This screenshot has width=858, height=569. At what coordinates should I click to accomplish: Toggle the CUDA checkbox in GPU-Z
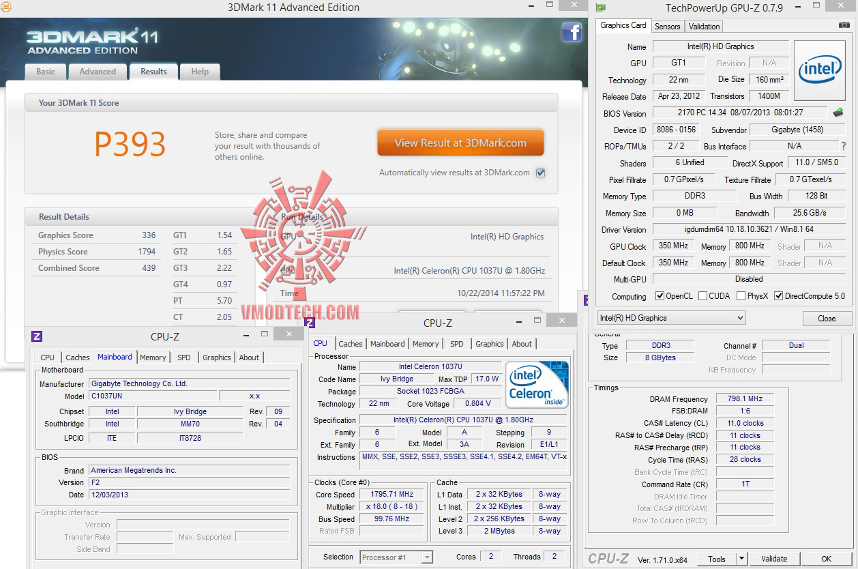point(702,296)
